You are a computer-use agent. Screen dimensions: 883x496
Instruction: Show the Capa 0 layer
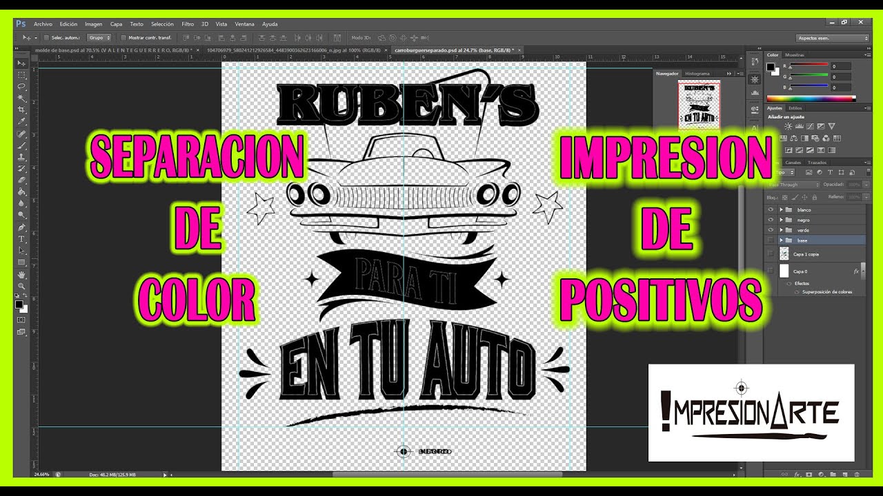tap(771, 271)
